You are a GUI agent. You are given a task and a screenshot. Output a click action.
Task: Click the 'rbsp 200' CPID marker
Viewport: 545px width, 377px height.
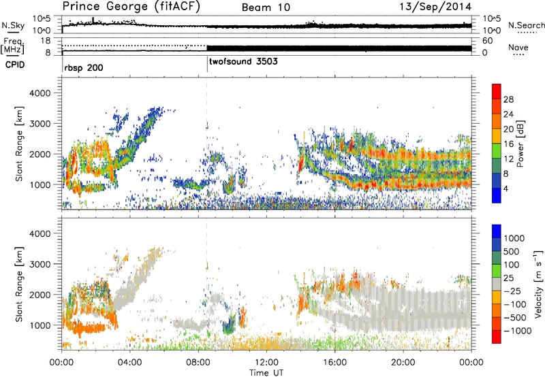84,67
